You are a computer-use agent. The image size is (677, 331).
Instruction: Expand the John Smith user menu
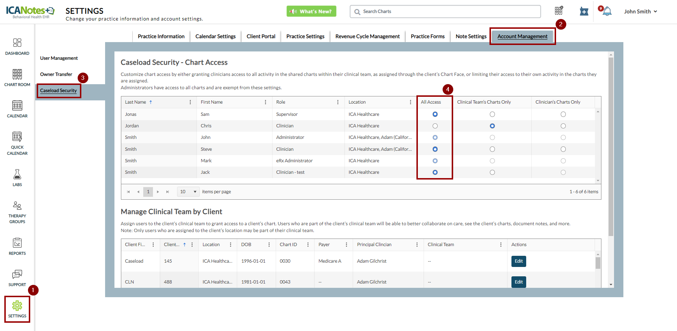(x=640, y=12)
